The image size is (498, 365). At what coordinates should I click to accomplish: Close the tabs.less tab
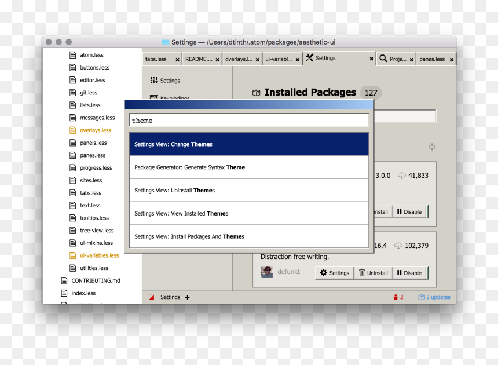(x=177, y=60)
